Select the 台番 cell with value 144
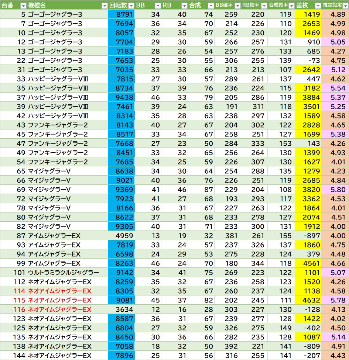The height and width of the screenshot is (360, 349). pos(18,356)
